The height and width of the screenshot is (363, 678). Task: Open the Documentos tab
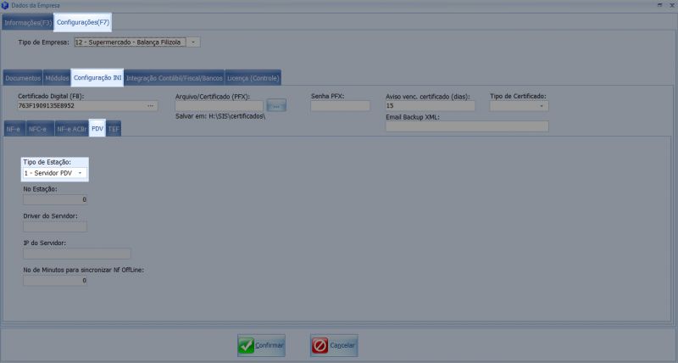click(x=22, y=78)
